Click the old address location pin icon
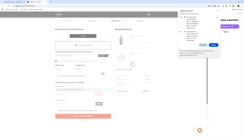Viewport: 244px width, 137px height. (x=185, y=32)
